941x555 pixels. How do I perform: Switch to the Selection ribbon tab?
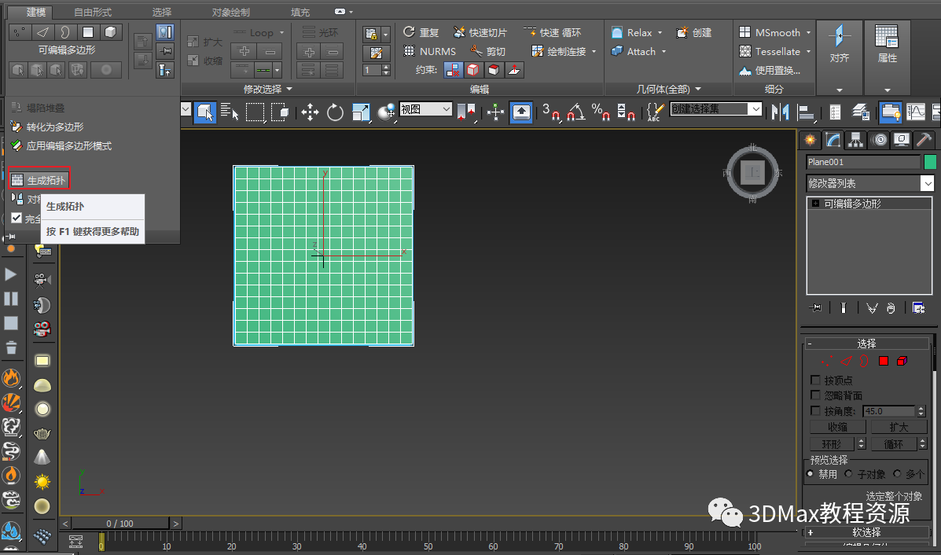161,12
